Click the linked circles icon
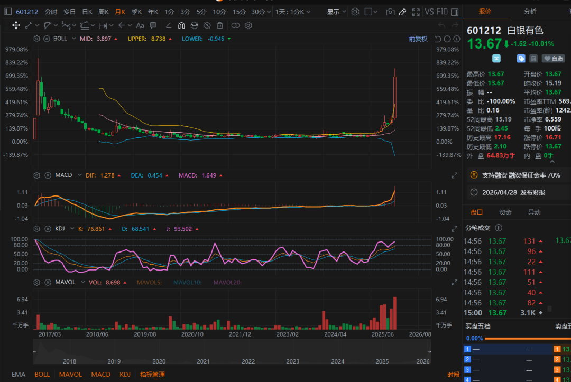 [x=236, y=25]
